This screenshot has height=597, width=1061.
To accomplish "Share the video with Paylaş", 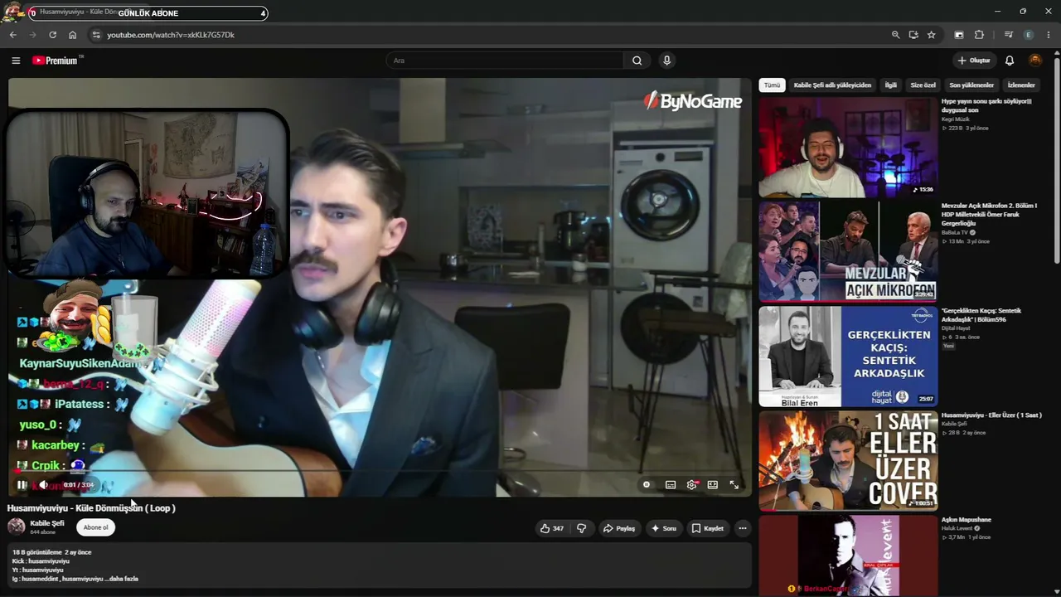I will pos(619,528).
